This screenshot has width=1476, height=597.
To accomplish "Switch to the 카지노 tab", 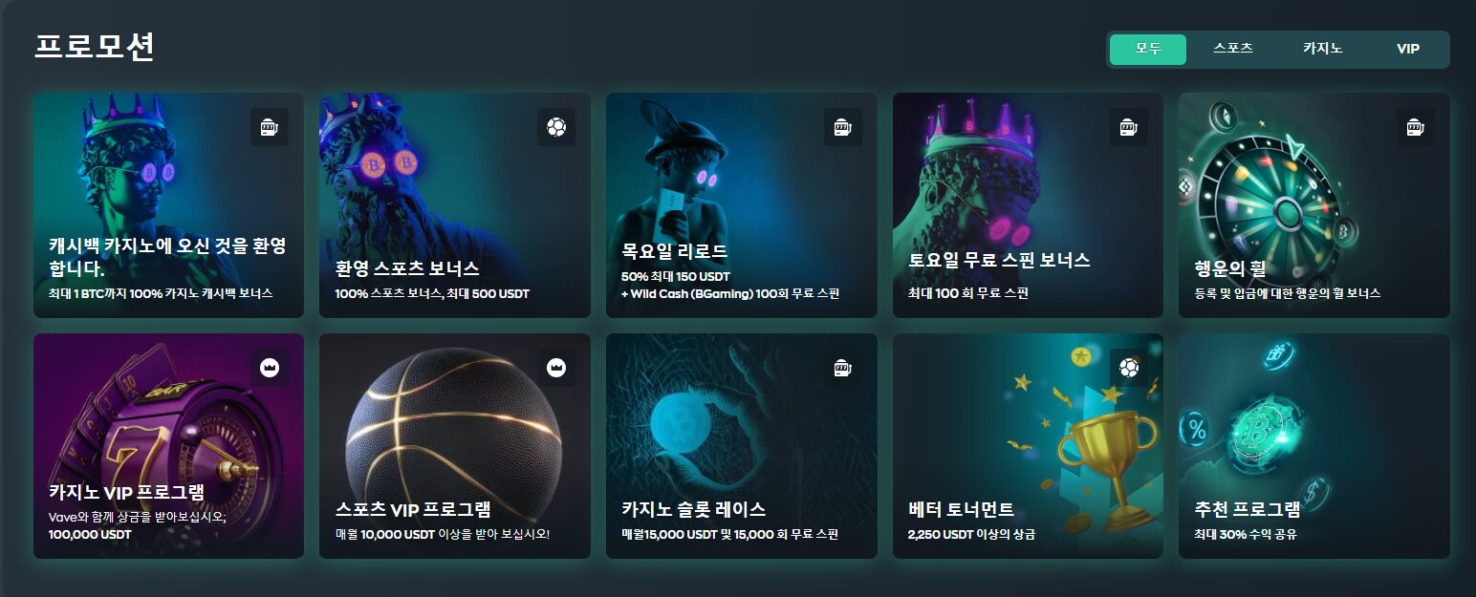I will coord(1322,50).
